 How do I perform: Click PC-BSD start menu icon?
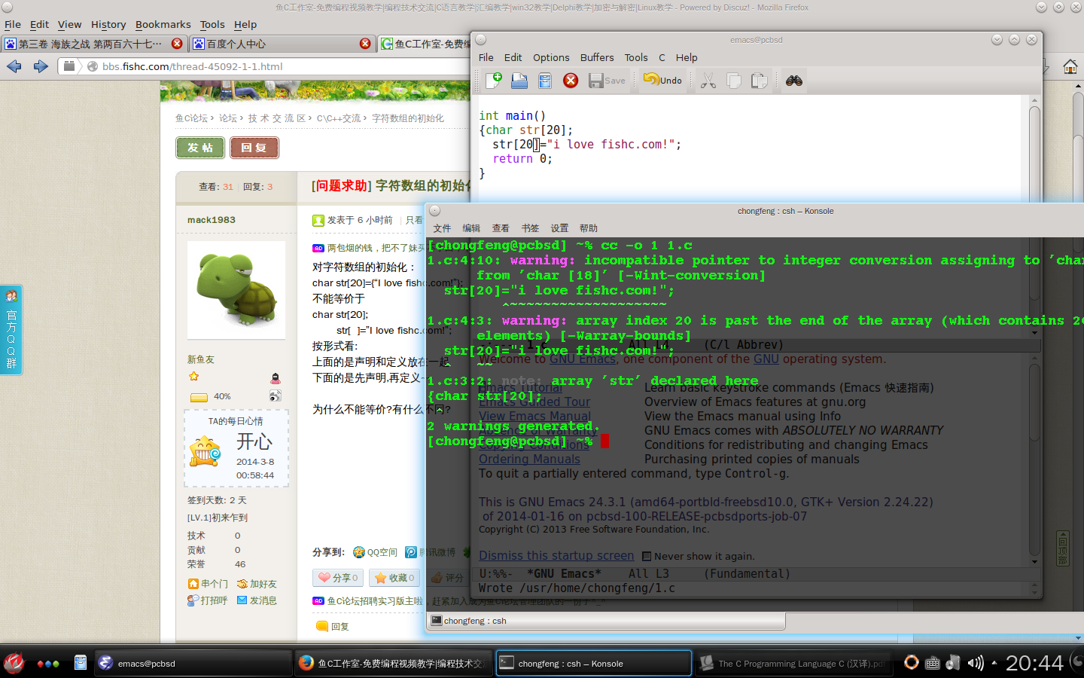(x=14, y=663)
